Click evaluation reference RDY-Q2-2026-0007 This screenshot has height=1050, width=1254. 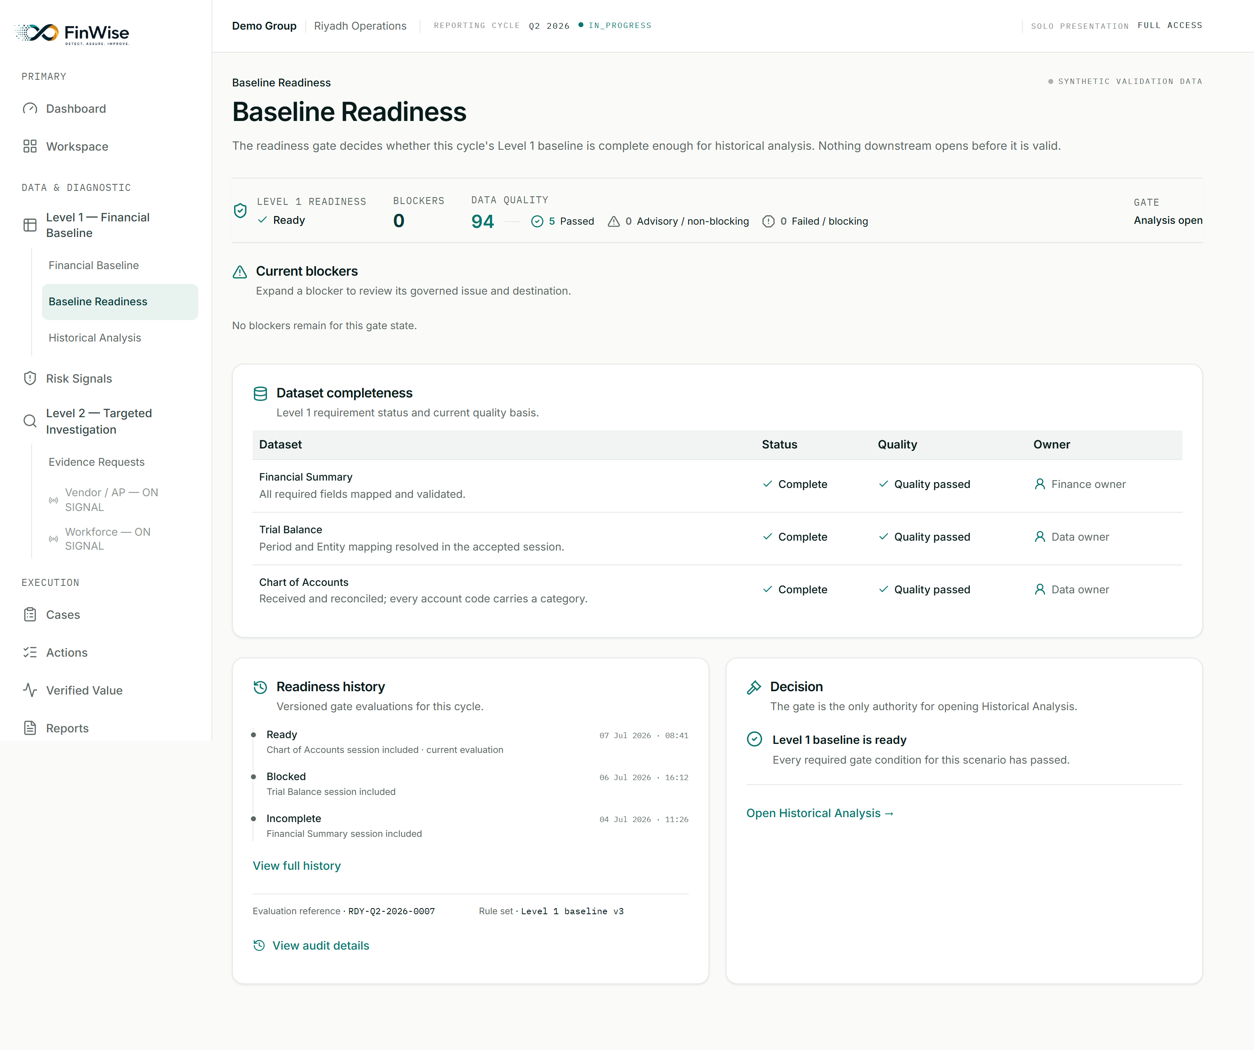pos(392,911)
